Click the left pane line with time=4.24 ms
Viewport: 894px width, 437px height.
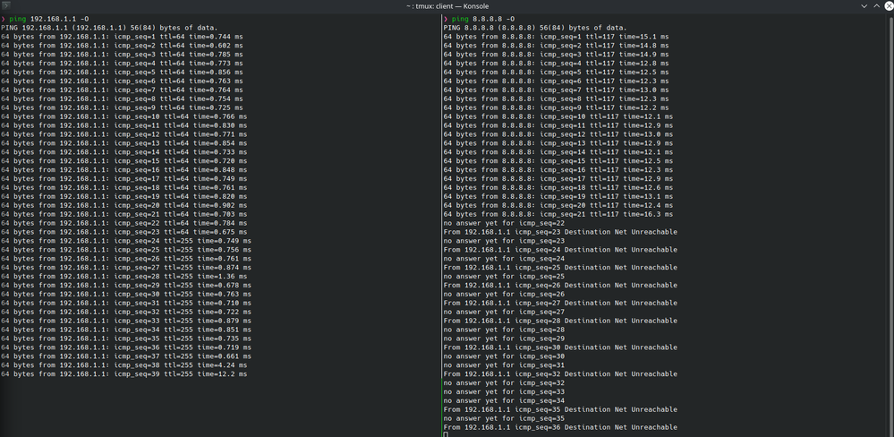pos(123,364)
